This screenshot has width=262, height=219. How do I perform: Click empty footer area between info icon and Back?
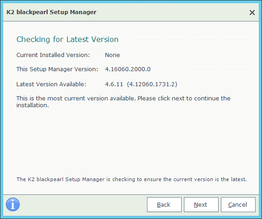coord(84,205)
